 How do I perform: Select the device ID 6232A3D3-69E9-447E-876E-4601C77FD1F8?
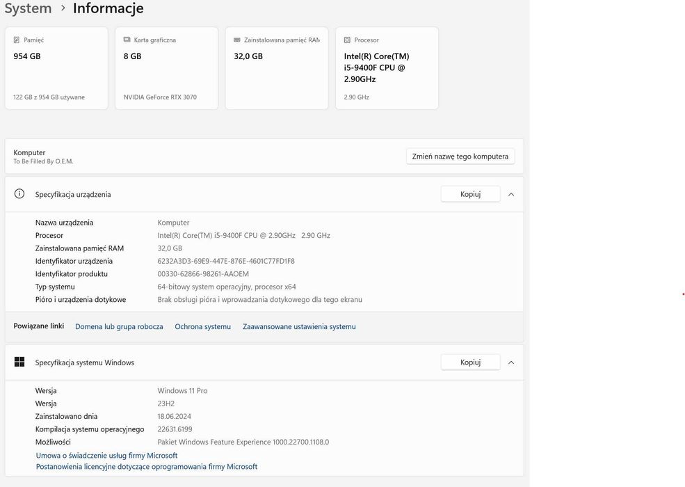[x=226, y=261]
